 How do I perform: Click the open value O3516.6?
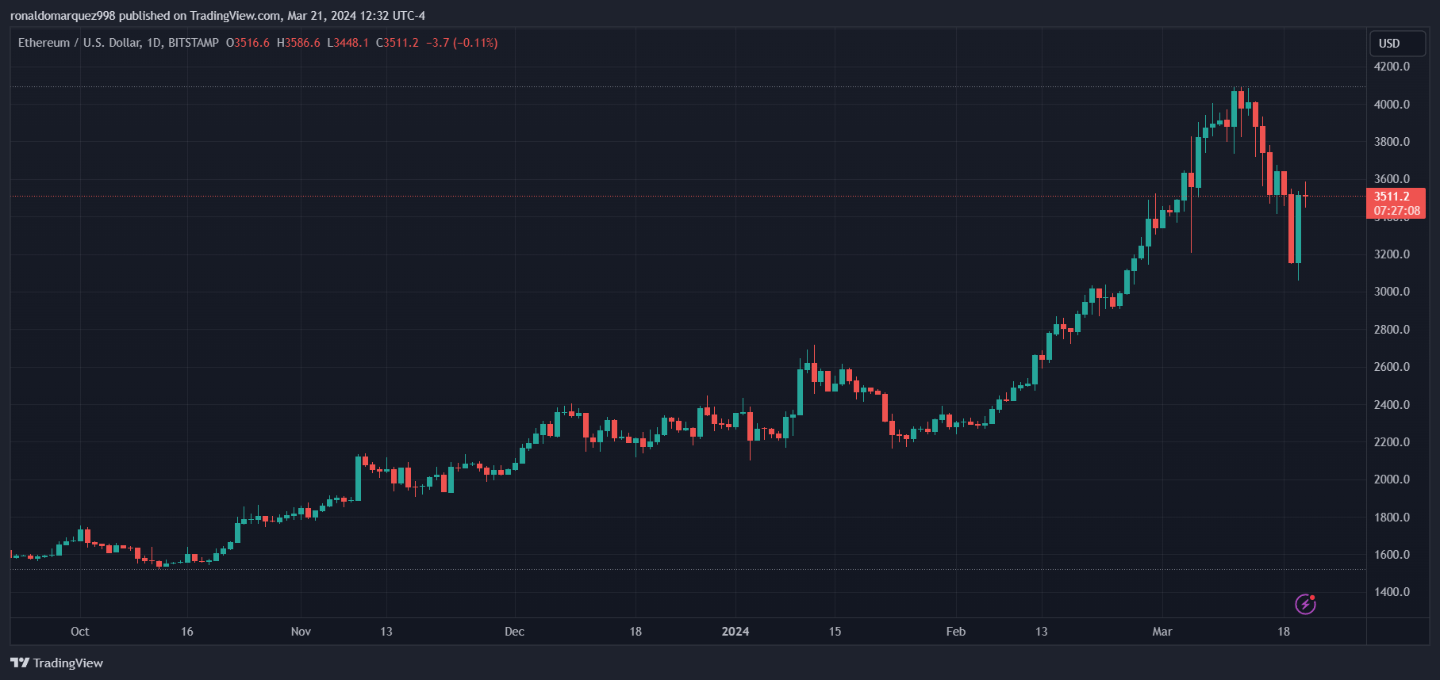(248, 43)
